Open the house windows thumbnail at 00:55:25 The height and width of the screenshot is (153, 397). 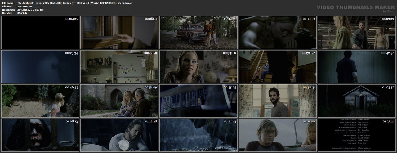point(198,101)
